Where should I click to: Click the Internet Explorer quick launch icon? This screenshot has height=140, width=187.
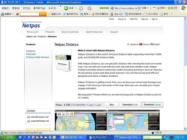[x=25, y=137]
